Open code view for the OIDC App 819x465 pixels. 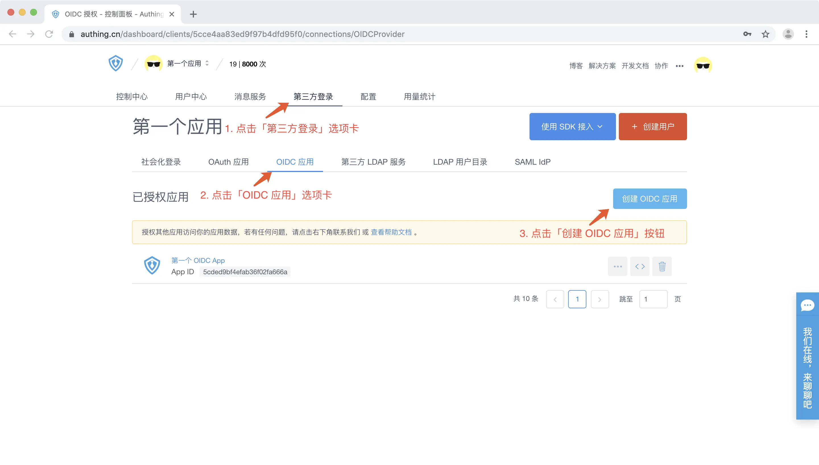tap(640, 266)
